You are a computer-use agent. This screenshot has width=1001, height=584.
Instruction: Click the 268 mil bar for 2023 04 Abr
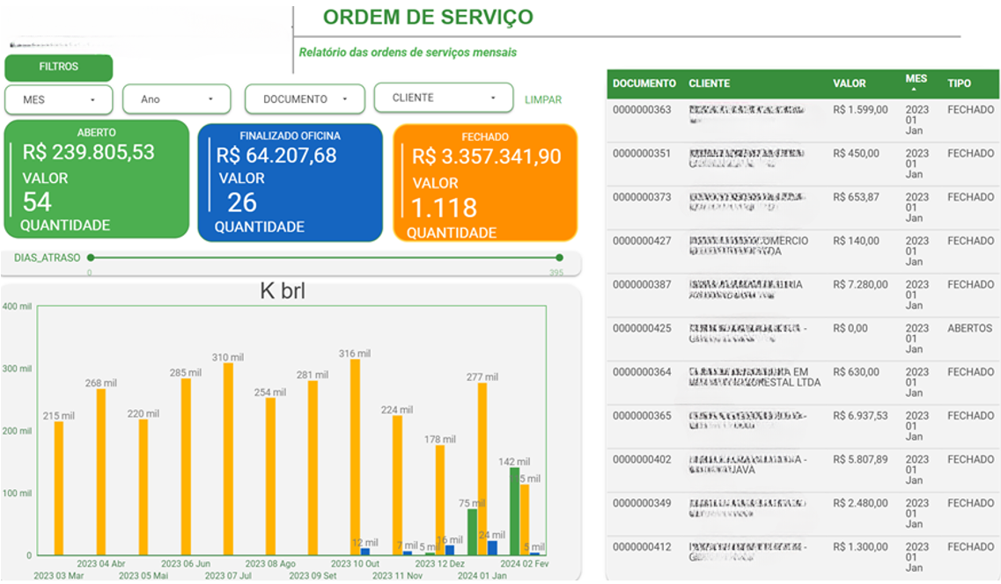click(101, 471)
